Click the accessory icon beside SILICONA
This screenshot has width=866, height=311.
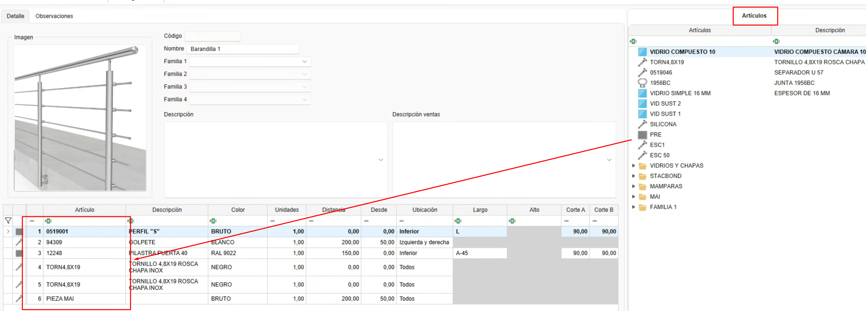(x=642, y=124)
